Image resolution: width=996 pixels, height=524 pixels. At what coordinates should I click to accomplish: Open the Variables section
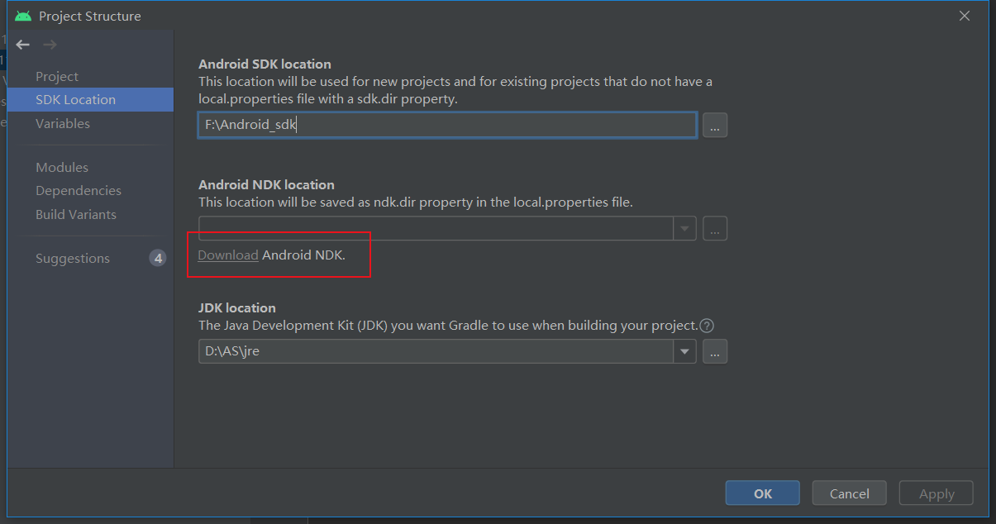click(x=63, y=123)
